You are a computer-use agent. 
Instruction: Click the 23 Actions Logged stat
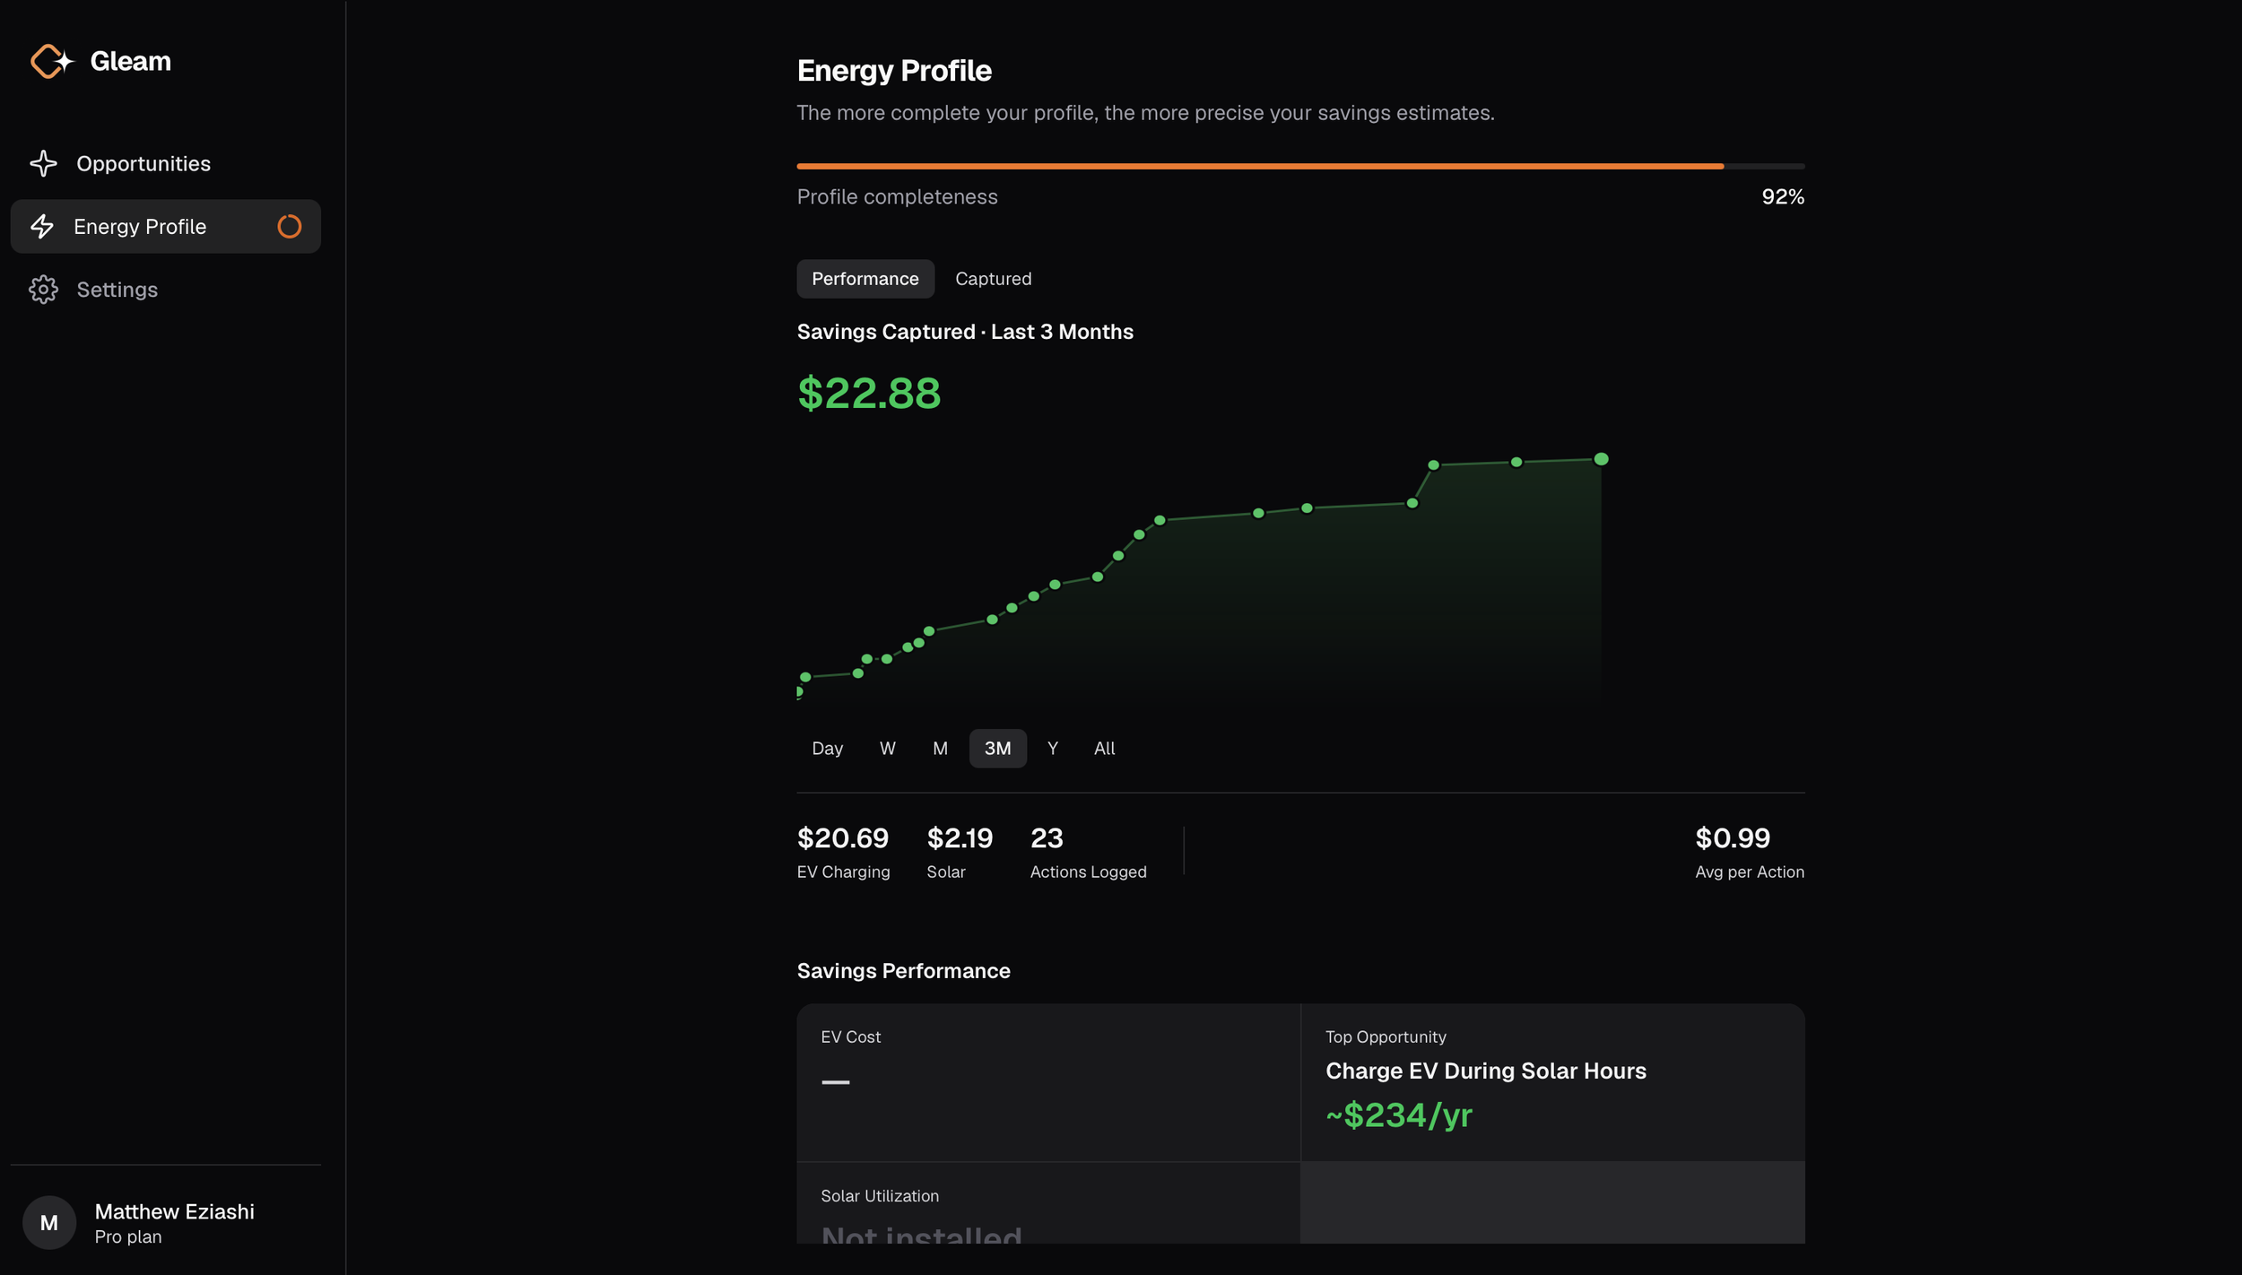pyautogui.click(x=1088, y=852)
